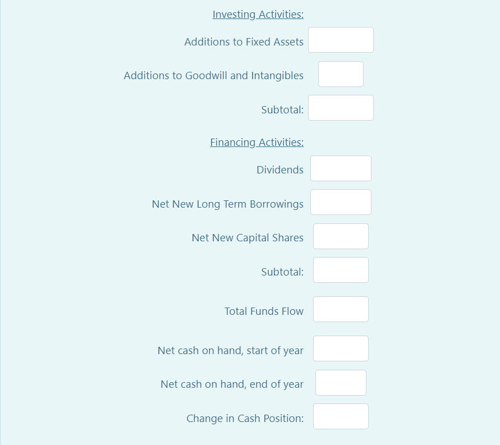The height and width of the screenshot is (445, 500).
Task: Click inside the Dividends input field
Action: click(341, 168)
